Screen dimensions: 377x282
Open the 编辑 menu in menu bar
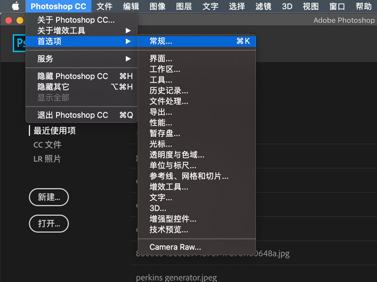tap(131, 6)
